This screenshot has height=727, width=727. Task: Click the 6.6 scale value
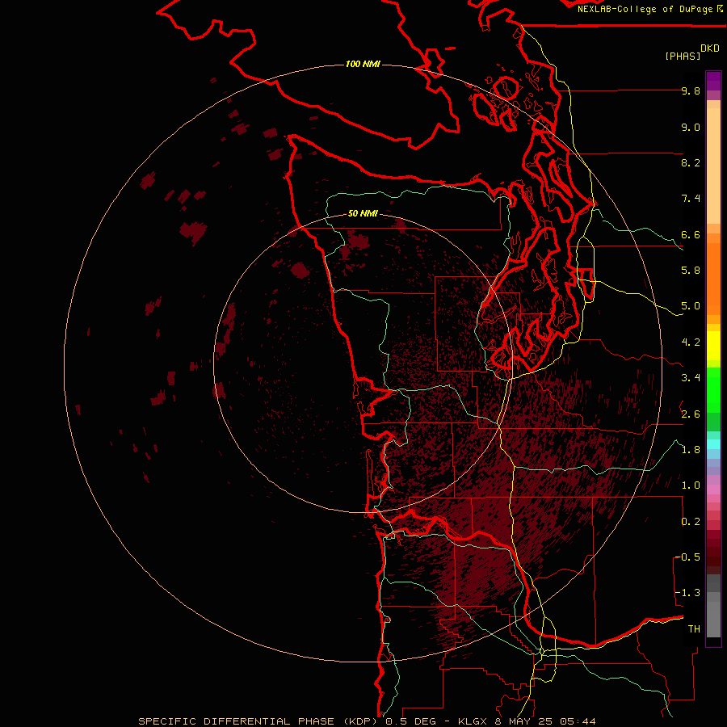point(691,234)
